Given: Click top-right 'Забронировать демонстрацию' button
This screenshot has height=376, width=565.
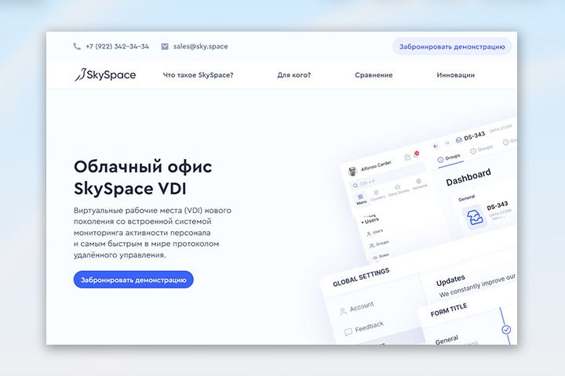Looking at the screenshot, I should tap(452, 46).
